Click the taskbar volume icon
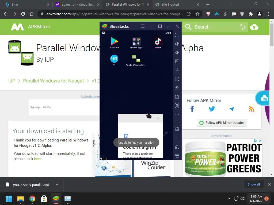Image resolution: width=274 pixels, height=205 pixels. (242, 199)
